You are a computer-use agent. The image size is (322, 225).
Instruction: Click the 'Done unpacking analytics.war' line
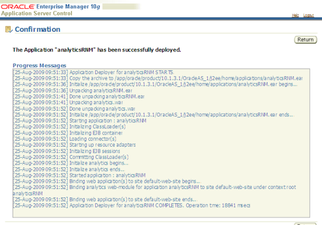click(x=74, y=109)
